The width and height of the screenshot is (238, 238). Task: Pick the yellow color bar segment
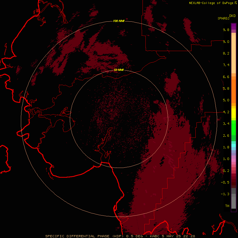point(234,113)
